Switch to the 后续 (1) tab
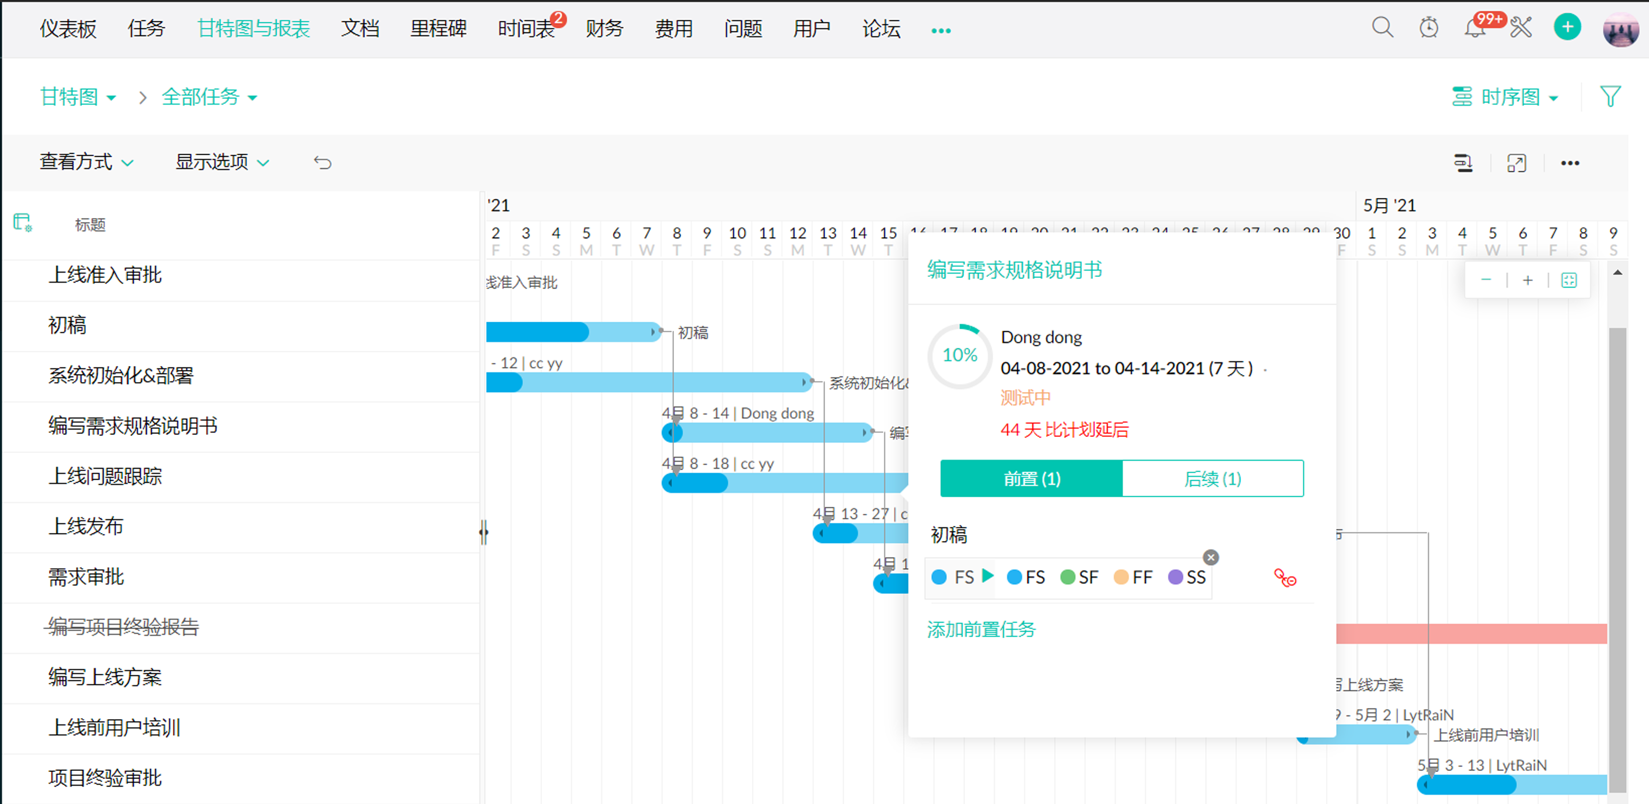 tap(1212, 479)
